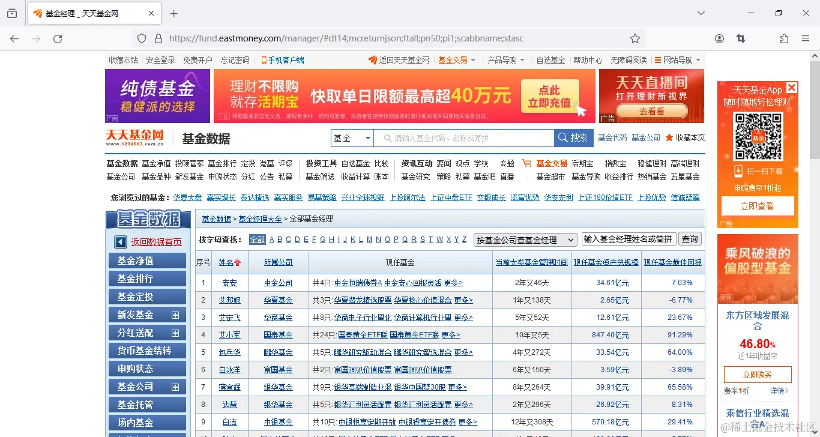820x437 pixels.
Task: Click the browser back arrow
Action: (x=14, y=38)
